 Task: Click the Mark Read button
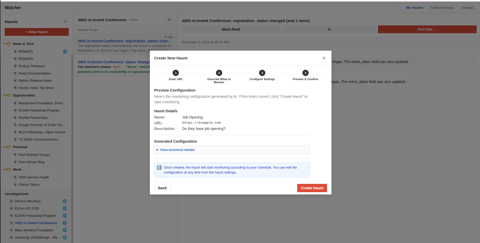(231, 29)
